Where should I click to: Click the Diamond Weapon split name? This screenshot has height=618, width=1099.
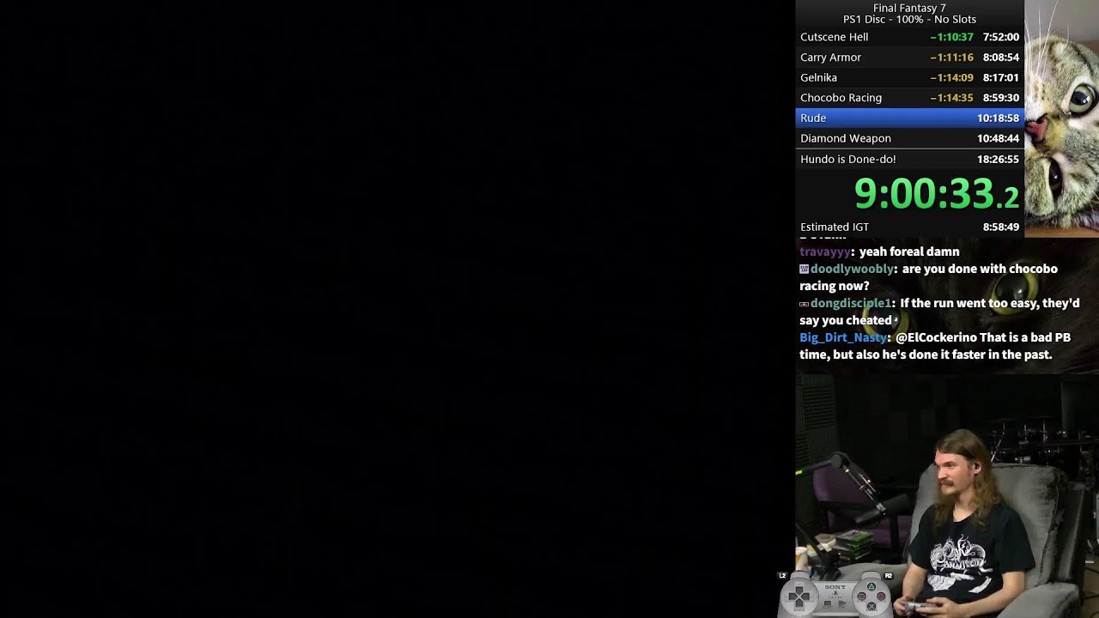845,138
